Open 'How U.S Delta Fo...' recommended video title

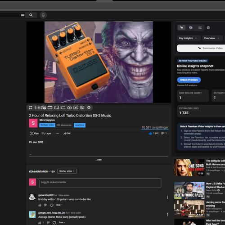pos(216,185)
